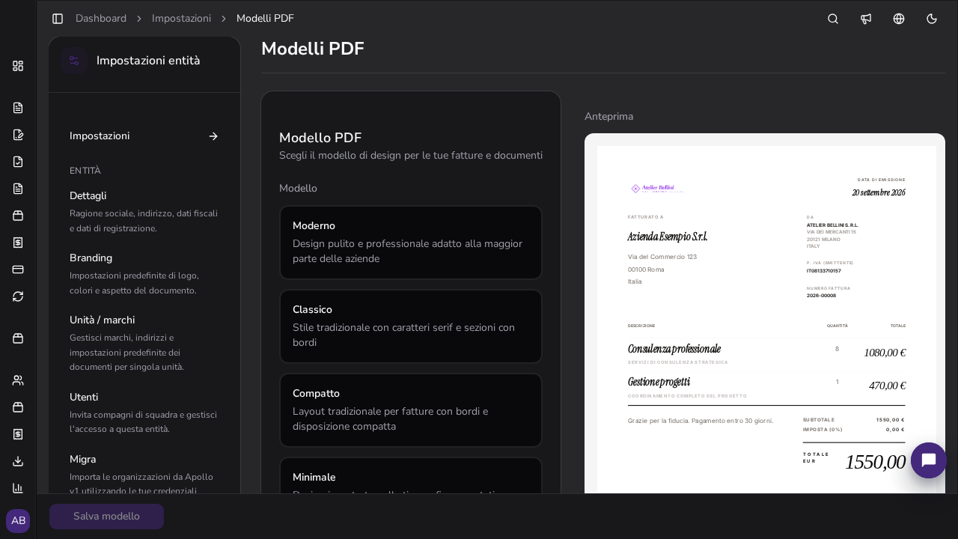Click the arrow next to Impostazioni

(213, 136)
